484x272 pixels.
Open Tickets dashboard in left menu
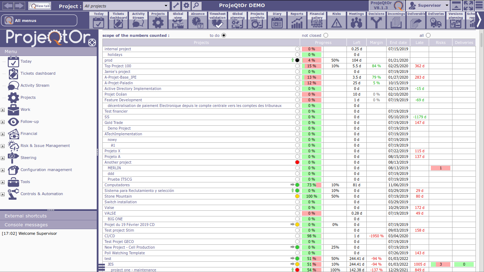point(38,73)
